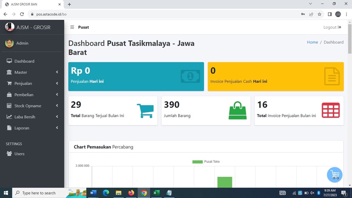Click the floating blue cart button
Screen dimensions: 352x198
tap(334, 175)
